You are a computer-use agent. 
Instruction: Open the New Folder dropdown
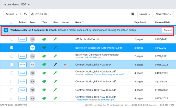[x=163, y=14]
